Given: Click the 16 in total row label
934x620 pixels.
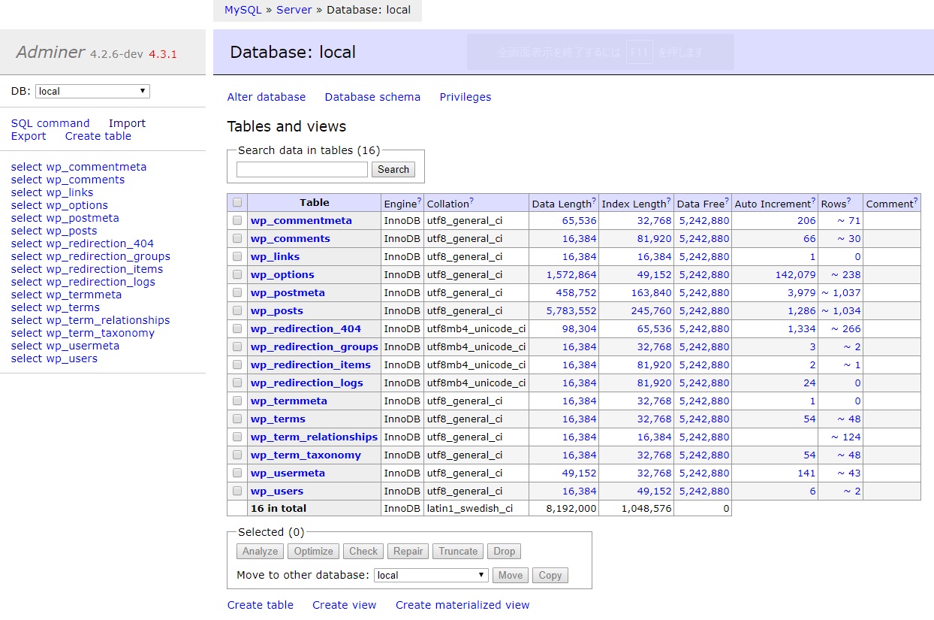Looking at the screenshot, I should coord(279,508).
